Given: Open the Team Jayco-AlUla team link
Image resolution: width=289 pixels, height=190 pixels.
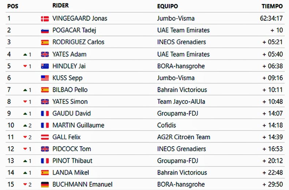Looking at the screenshot, I should 181,102.
